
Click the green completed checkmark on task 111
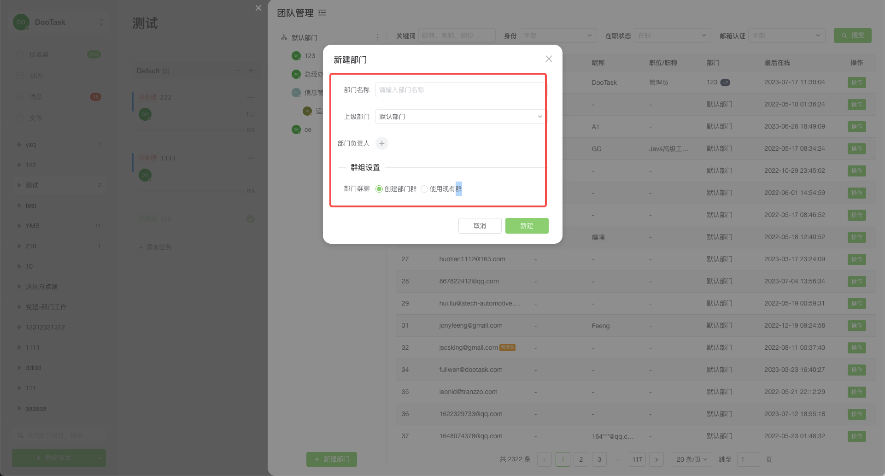251,219
